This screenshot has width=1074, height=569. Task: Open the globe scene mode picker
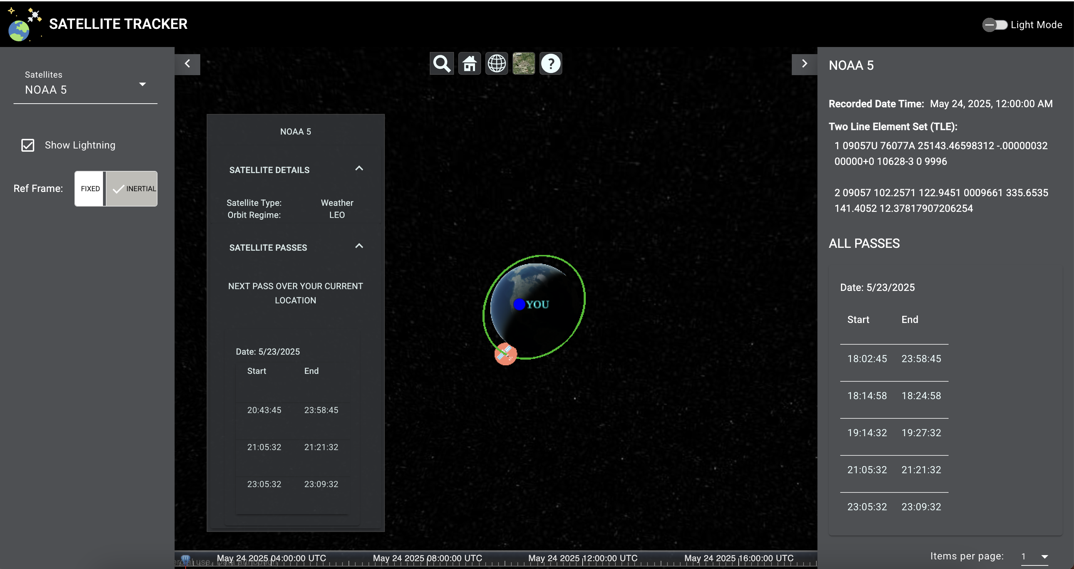click(x=496, y=64)
